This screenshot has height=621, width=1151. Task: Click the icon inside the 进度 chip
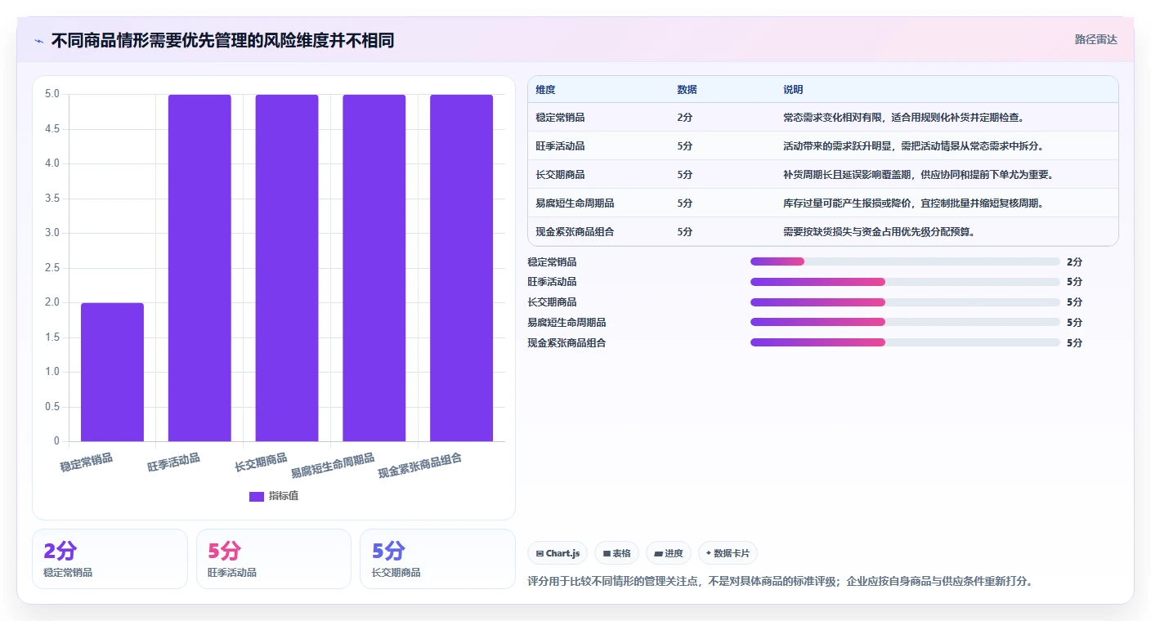coord(658,554)
